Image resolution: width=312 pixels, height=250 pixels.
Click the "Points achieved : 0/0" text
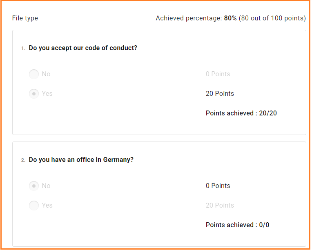pos(237,225)
